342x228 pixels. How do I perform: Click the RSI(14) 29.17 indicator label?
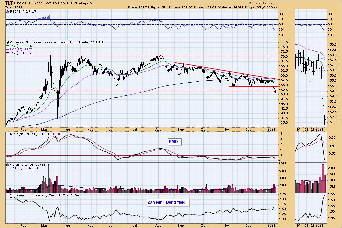pyautogui.click(x=23, y=11)
